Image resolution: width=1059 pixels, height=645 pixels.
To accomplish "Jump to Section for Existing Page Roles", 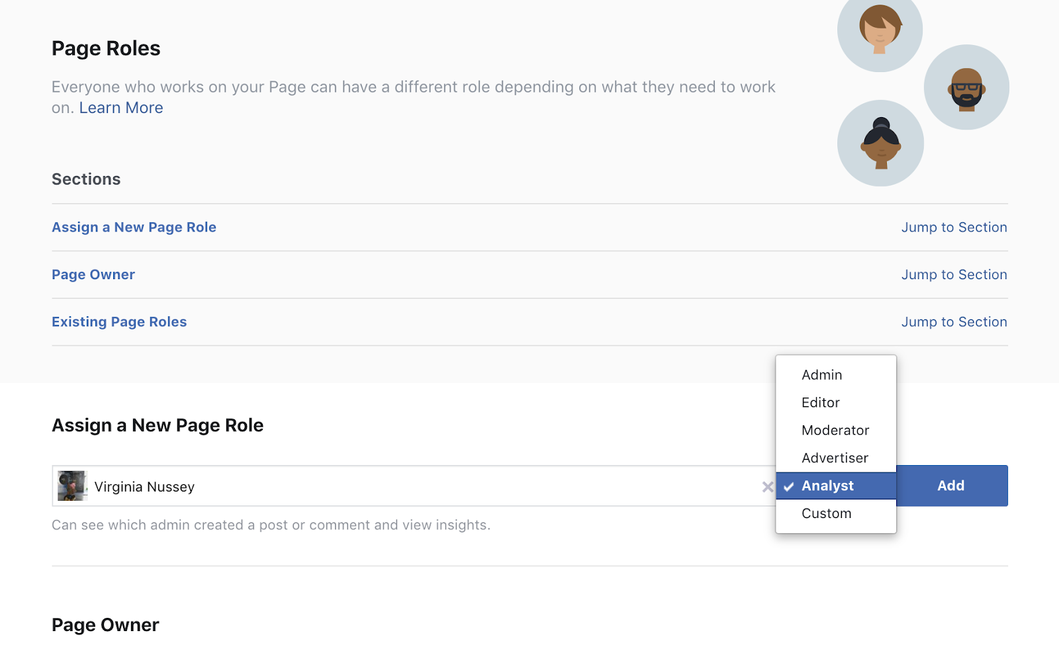I will tap(954, 322).
